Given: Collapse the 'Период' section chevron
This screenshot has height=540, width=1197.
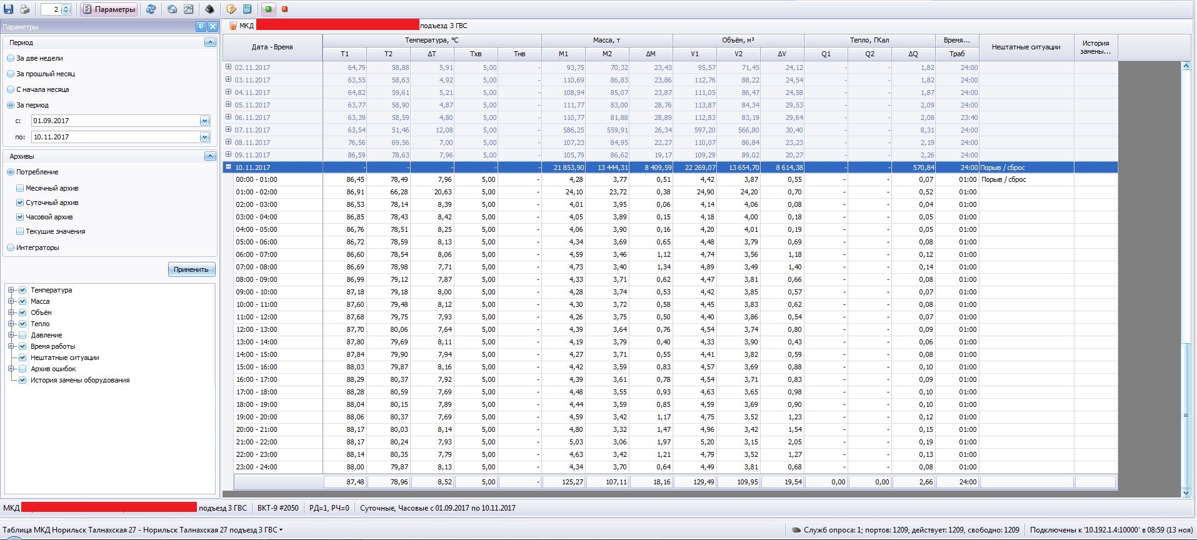Looking at the screenshot, I should tap(210, 42).
